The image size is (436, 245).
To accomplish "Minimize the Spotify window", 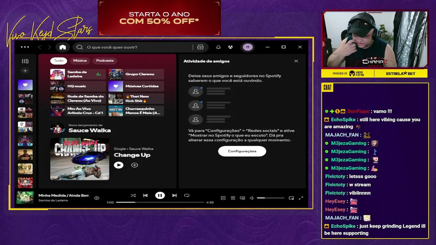I will pyautogui.click(x=267, y=47).
